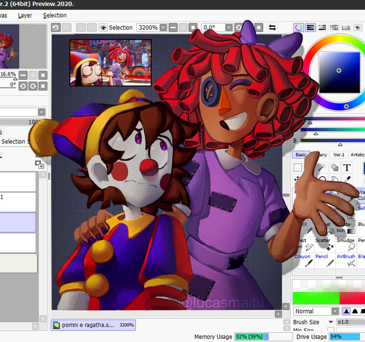Reset canvas rotation with the toolbar square button
Viewport: 365px width, 342px height.
tap(259, 27)
